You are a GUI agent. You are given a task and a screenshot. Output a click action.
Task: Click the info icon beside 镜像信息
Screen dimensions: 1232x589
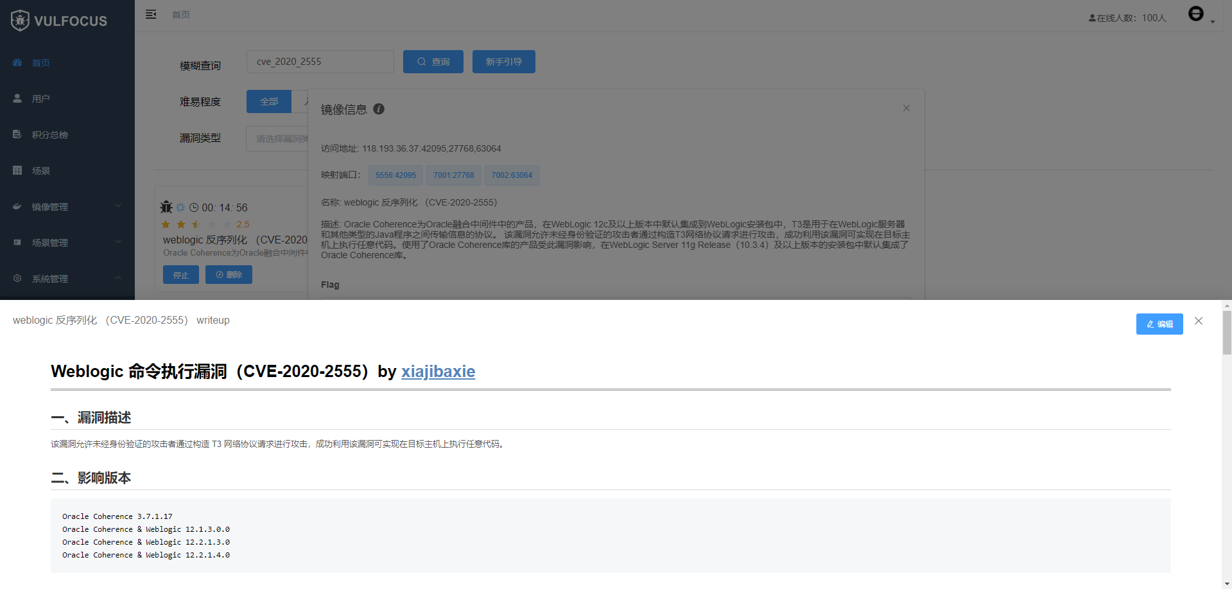(379, 109)
